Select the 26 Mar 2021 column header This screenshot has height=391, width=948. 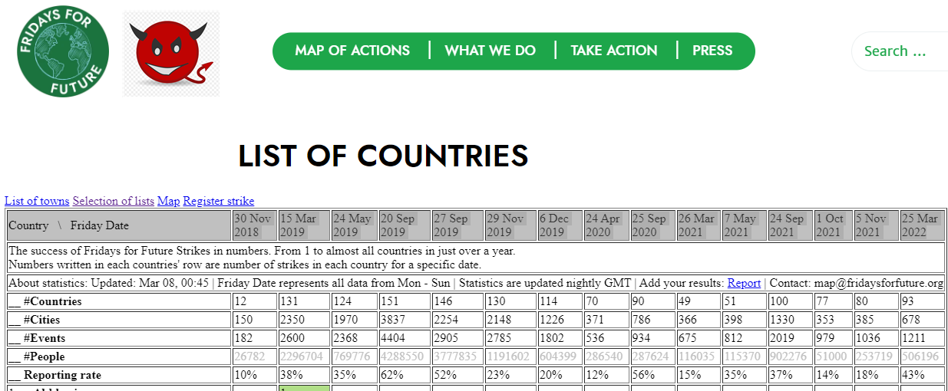(699, 225)
